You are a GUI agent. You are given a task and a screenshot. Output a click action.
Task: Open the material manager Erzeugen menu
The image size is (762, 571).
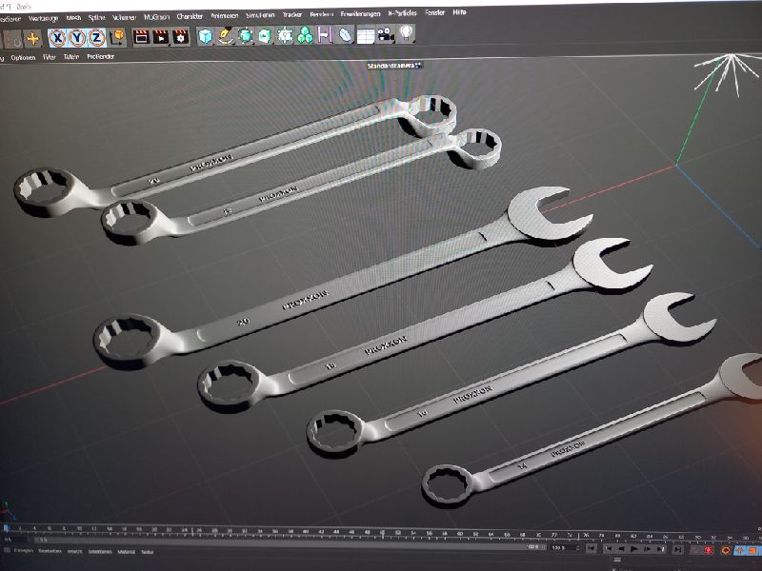click(23, 551)
